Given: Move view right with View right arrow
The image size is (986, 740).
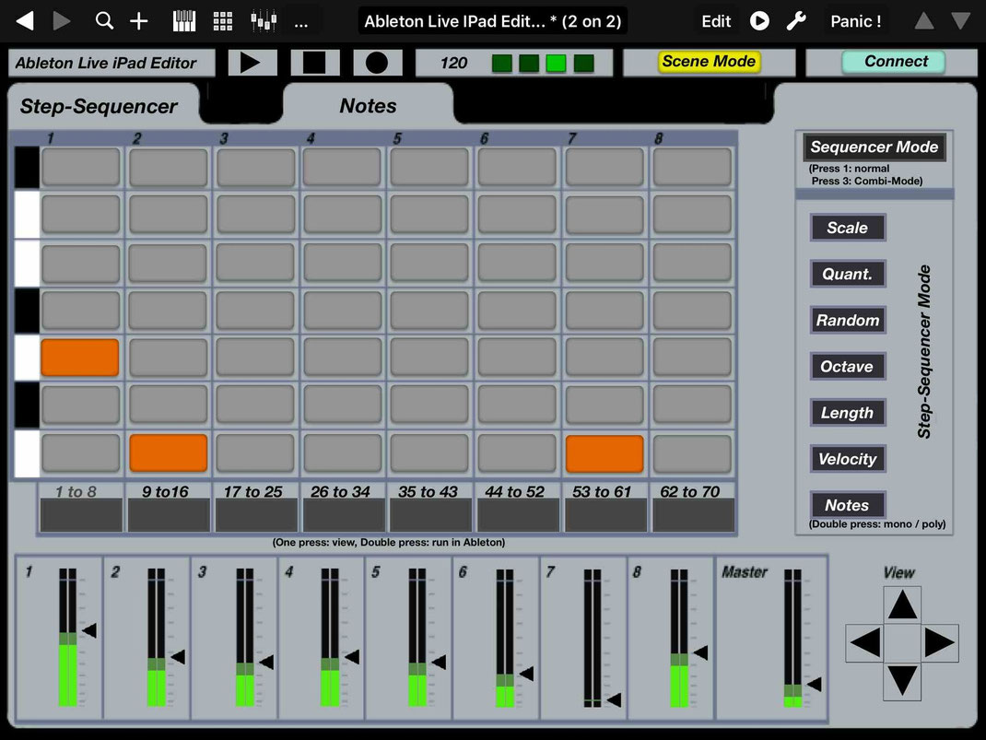Looking at the screenshot, I should tap(940, 642).
